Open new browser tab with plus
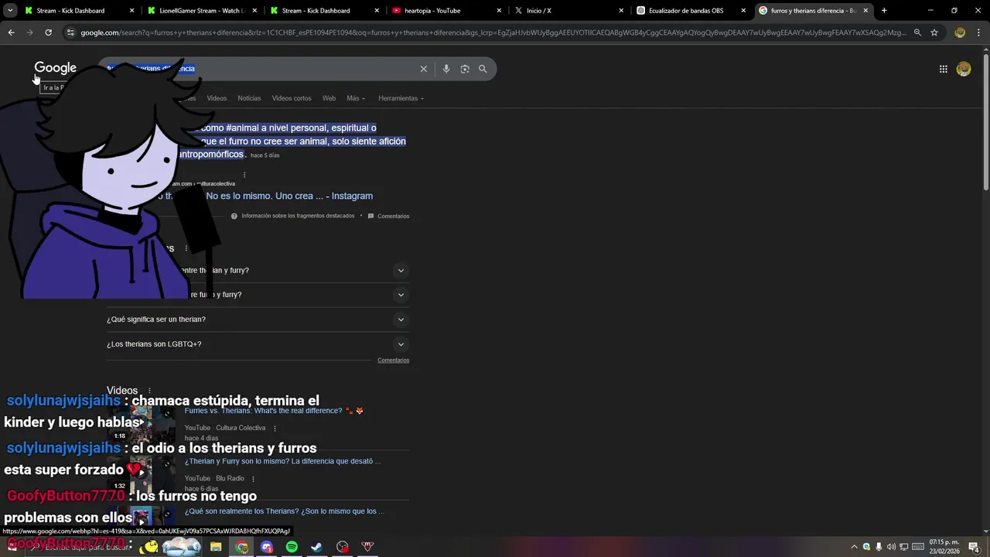The image size is (990, 557). (884, 11)
